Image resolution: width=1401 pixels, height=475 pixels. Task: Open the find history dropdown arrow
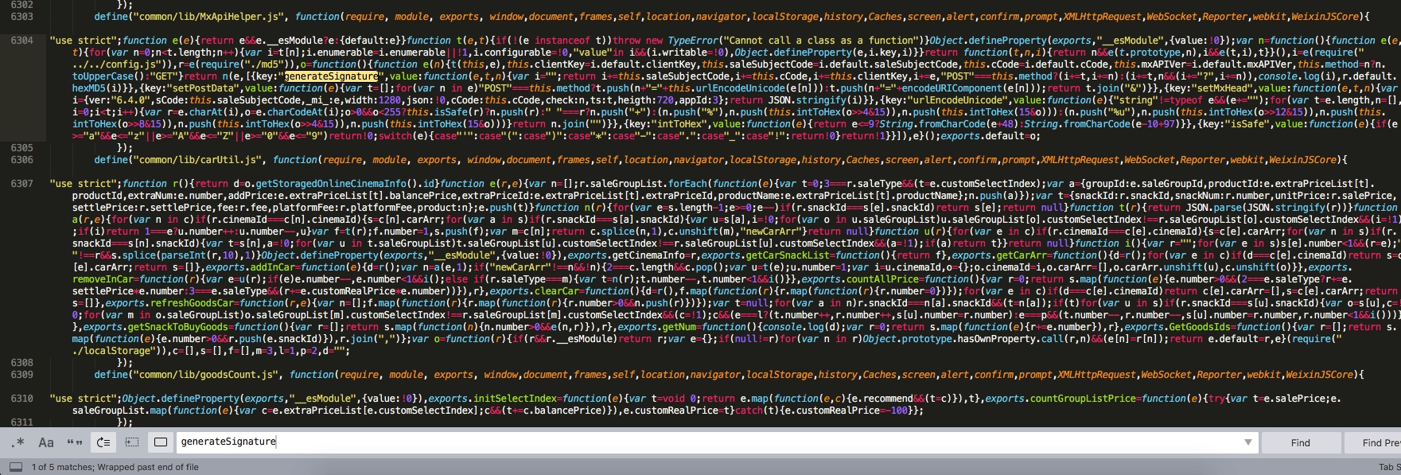(1247, 442)
